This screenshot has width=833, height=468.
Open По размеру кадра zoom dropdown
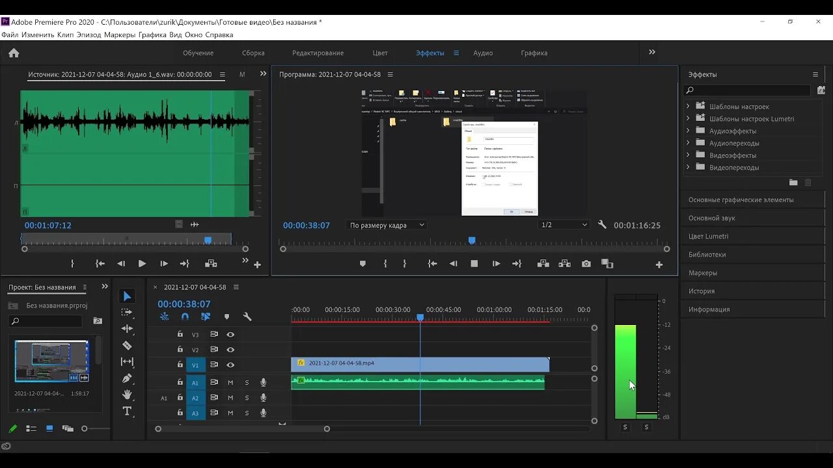pos(387,225)
